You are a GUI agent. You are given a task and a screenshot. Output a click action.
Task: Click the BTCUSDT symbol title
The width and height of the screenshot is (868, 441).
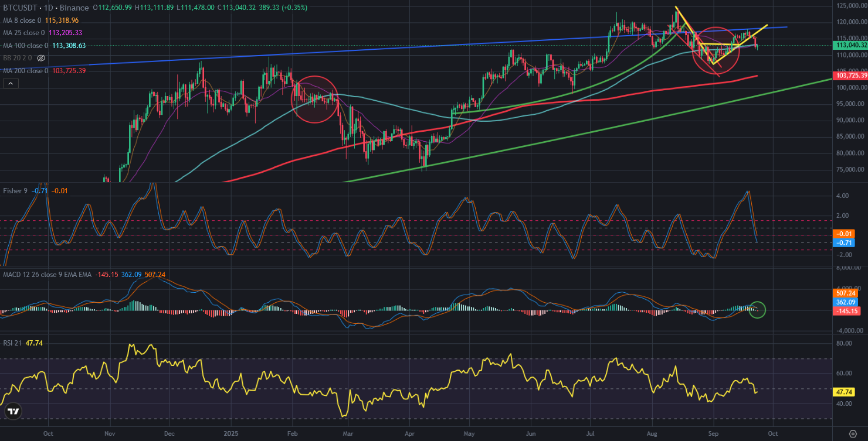coord(22,8)
